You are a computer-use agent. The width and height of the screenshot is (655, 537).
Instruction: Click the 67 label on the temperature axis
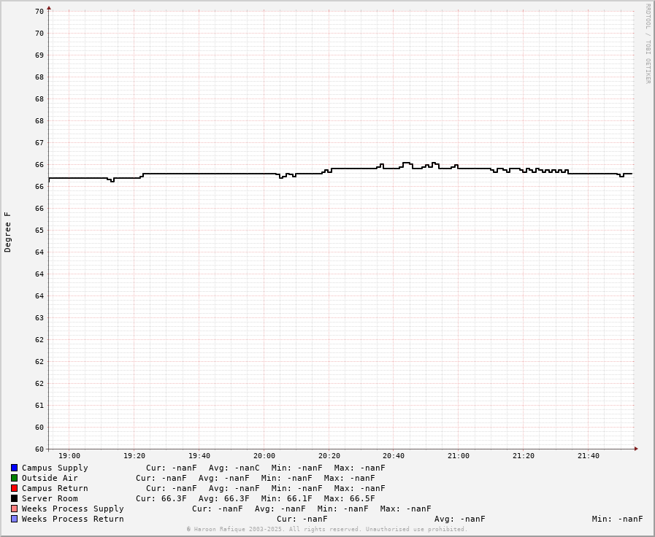[39, 143]
